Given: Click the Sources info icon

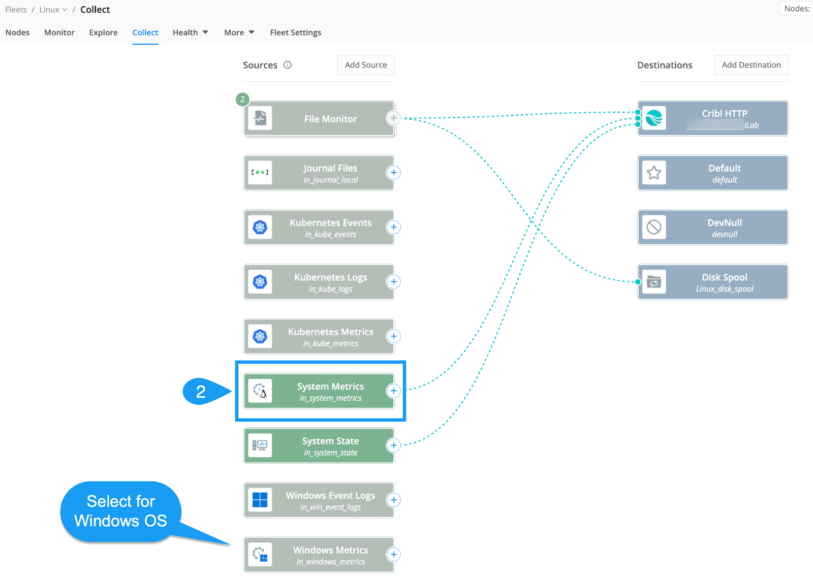Looking at the screenshot, I should [x=288, y=65].
